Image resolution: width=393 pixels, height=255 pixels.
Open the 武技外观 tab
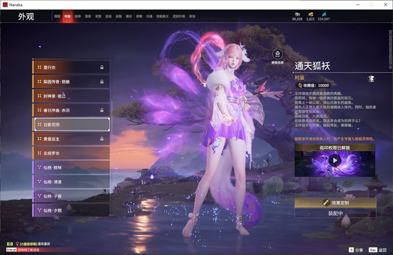pos(179,16)
